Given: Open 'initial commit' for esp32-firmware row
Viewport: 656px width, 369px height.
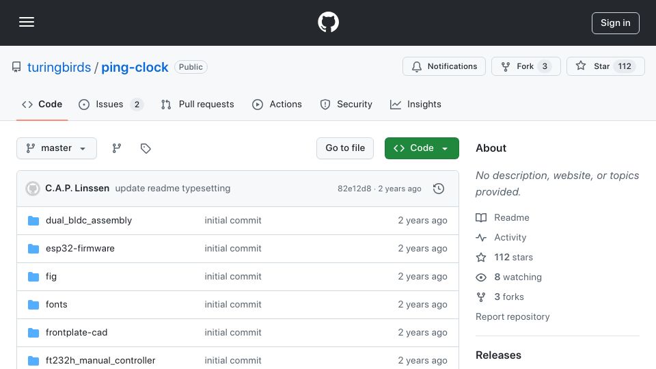Looking at the screenshot, I should (x=233, y=249).
